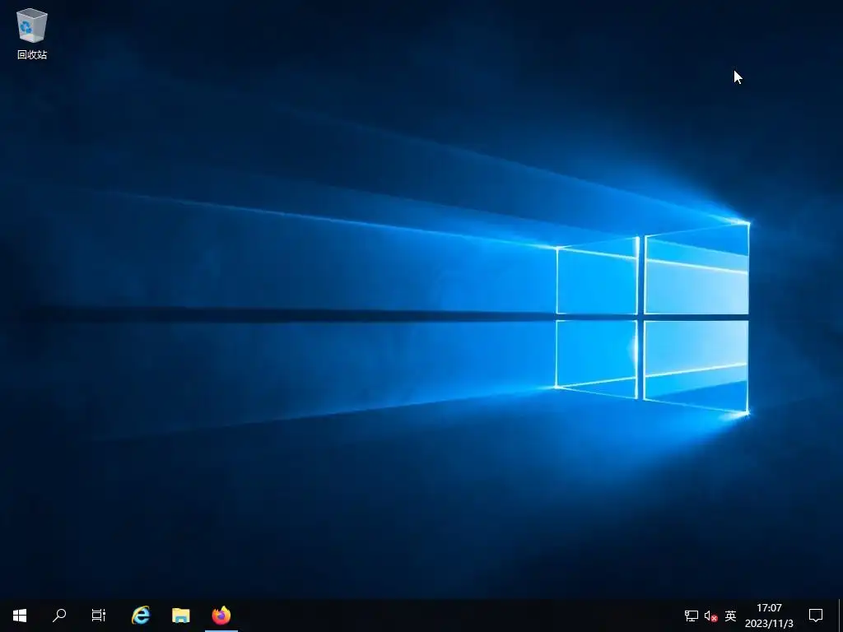Click the muted volume tray icon
843x632 pixels.
pos(710,616)
